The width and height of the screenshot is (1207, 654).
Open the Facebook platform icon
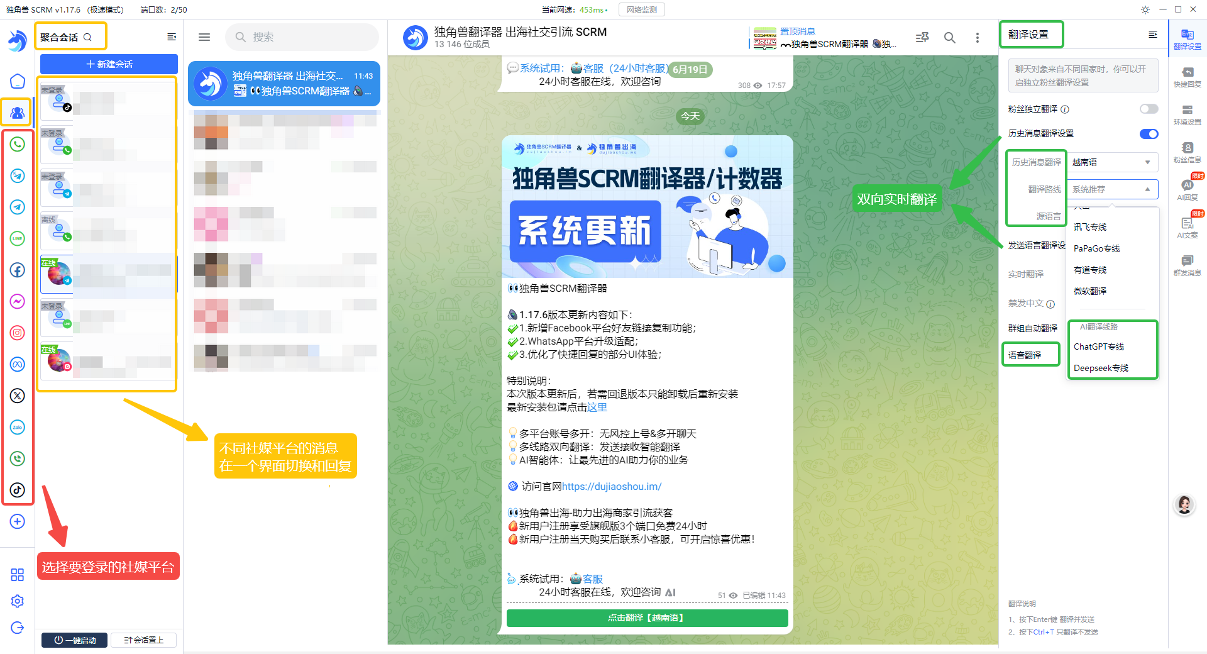(x=18, y=270)
